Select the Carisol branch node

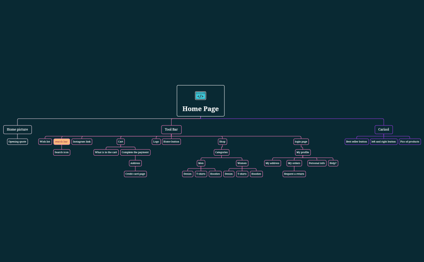[x=384, y=129]
